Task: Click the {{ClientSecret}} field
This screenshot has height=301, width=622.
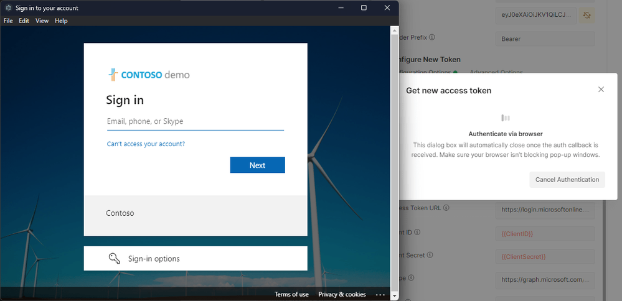Action: point(545,257)
